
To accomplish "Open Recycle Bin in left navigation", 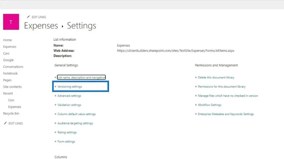I will [11, 113].
